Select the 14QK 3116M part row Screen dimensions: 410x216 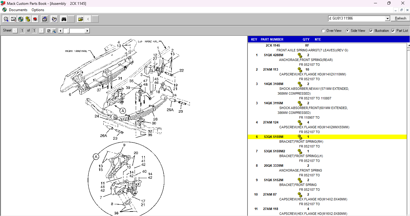pyautogui.click(x=327, y=103)
